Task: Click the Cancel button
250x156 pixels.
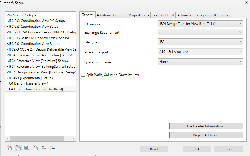Action: (229, 149)
